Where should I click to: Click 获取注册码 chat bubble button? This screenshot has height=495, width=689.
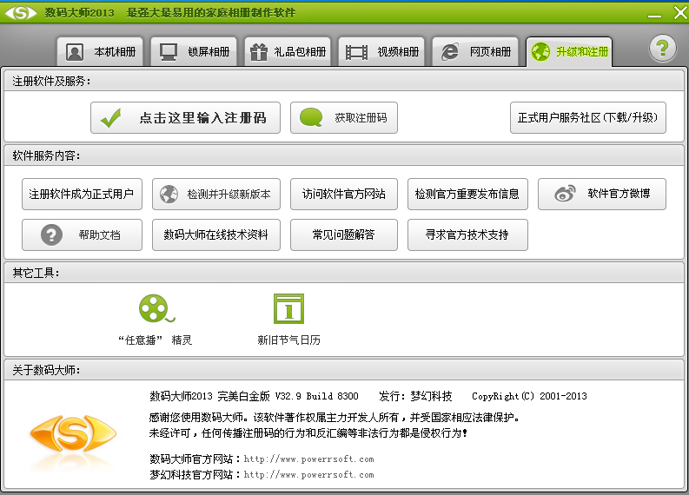point(344,117)
